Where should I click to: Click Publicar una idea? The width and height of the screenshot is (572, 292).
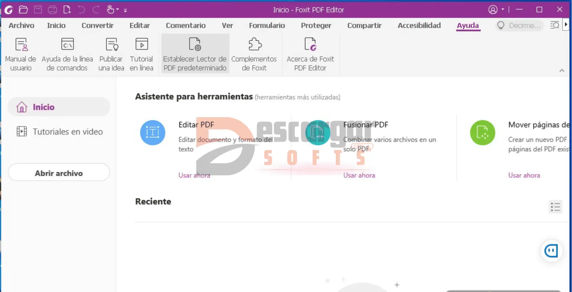click(x=111, y=54)
